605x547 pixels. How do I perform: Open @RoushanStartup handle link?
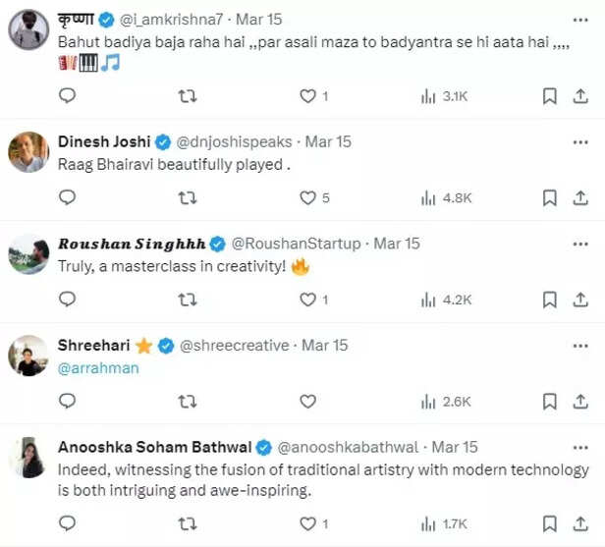tap(296, 243)
